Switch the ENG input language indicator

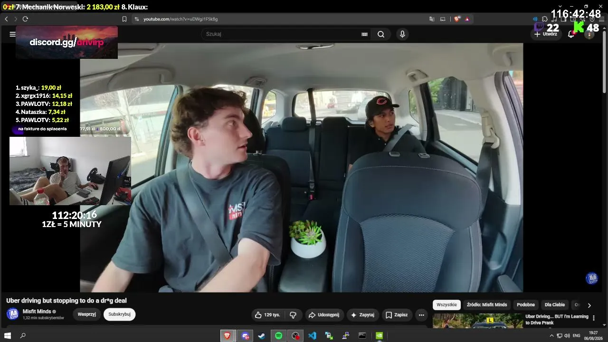577,336
